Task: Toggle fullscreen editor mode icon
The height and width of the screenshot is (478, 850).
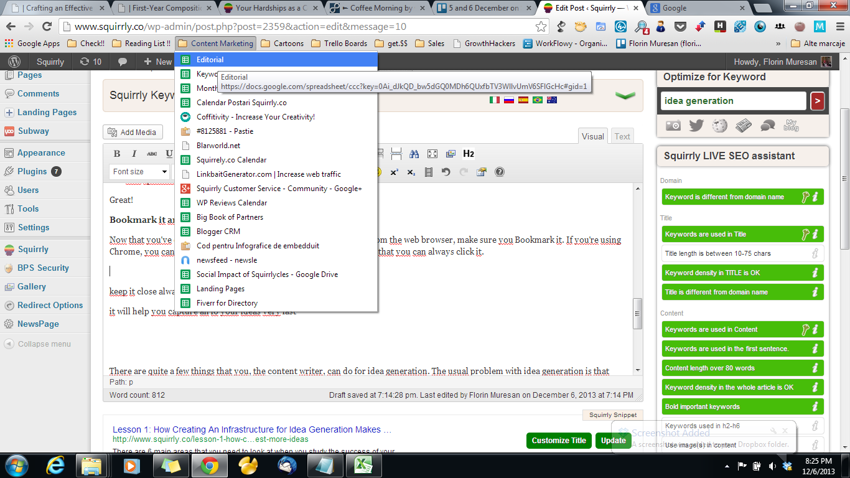Action: click(x=432, y=154)
